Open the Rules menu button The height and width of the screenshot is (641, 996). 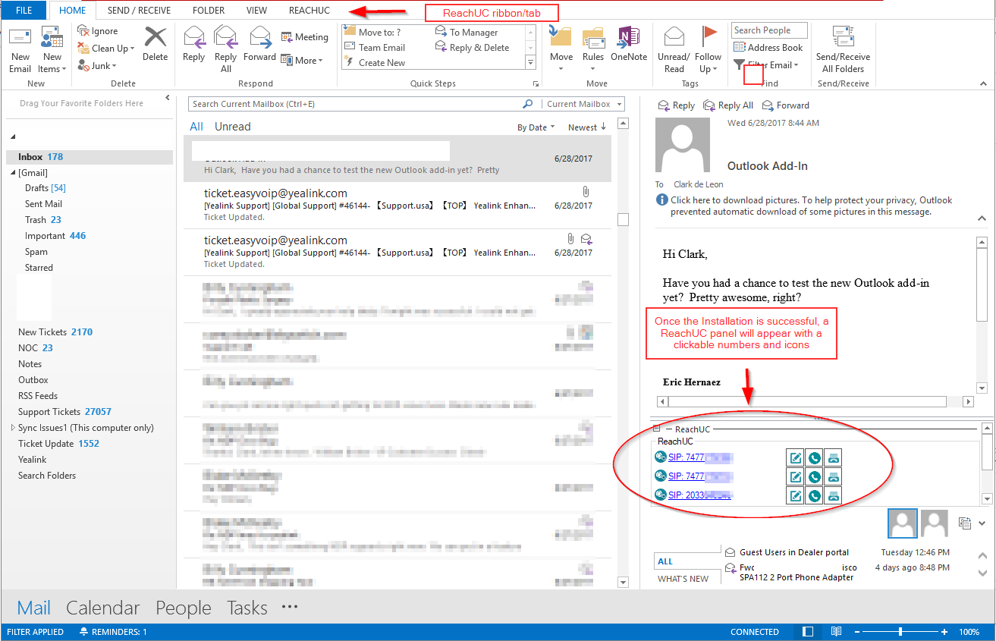[x=593, y=50]
